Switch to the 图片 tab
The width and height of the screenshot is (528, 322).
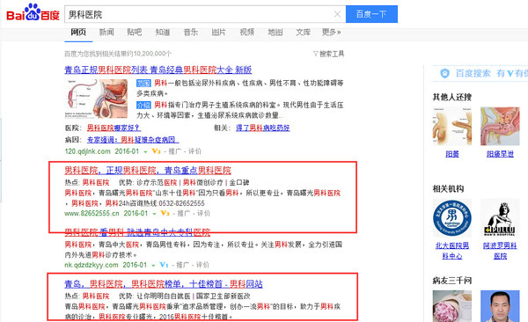click(x=218, y=32)
